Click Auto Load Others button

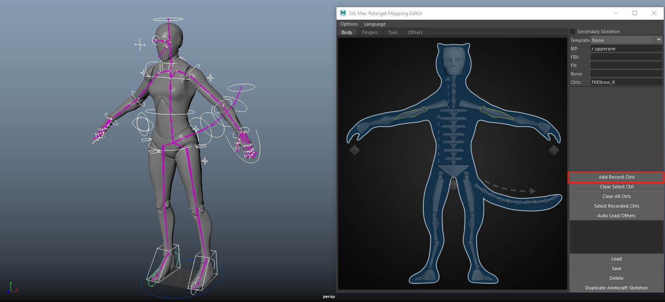pos(616,216)
